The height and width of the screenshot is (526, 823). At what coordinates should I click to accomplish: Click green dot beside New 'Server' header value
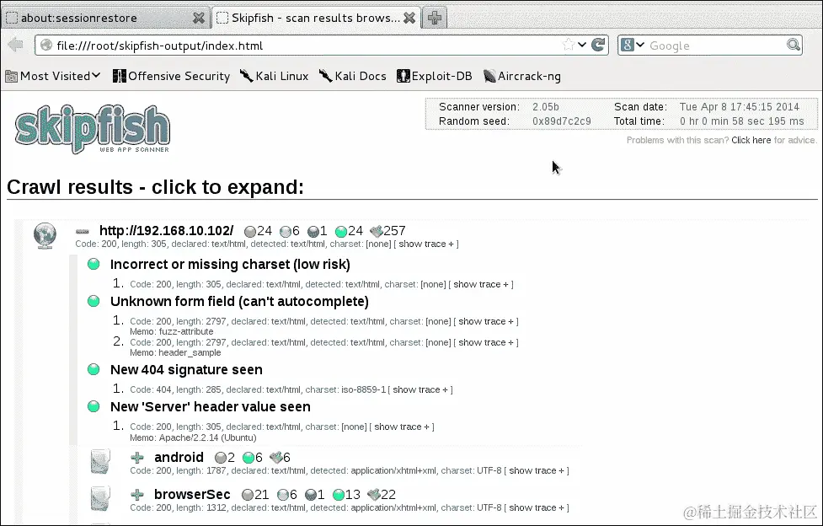(94, 406)
